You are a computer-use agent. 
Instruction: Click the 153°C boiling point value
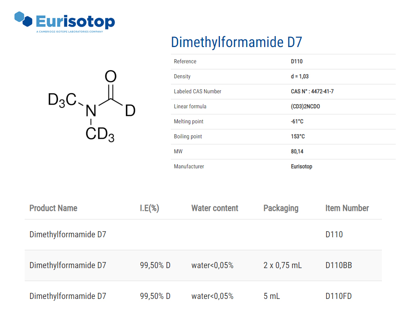tap(298, 137)
